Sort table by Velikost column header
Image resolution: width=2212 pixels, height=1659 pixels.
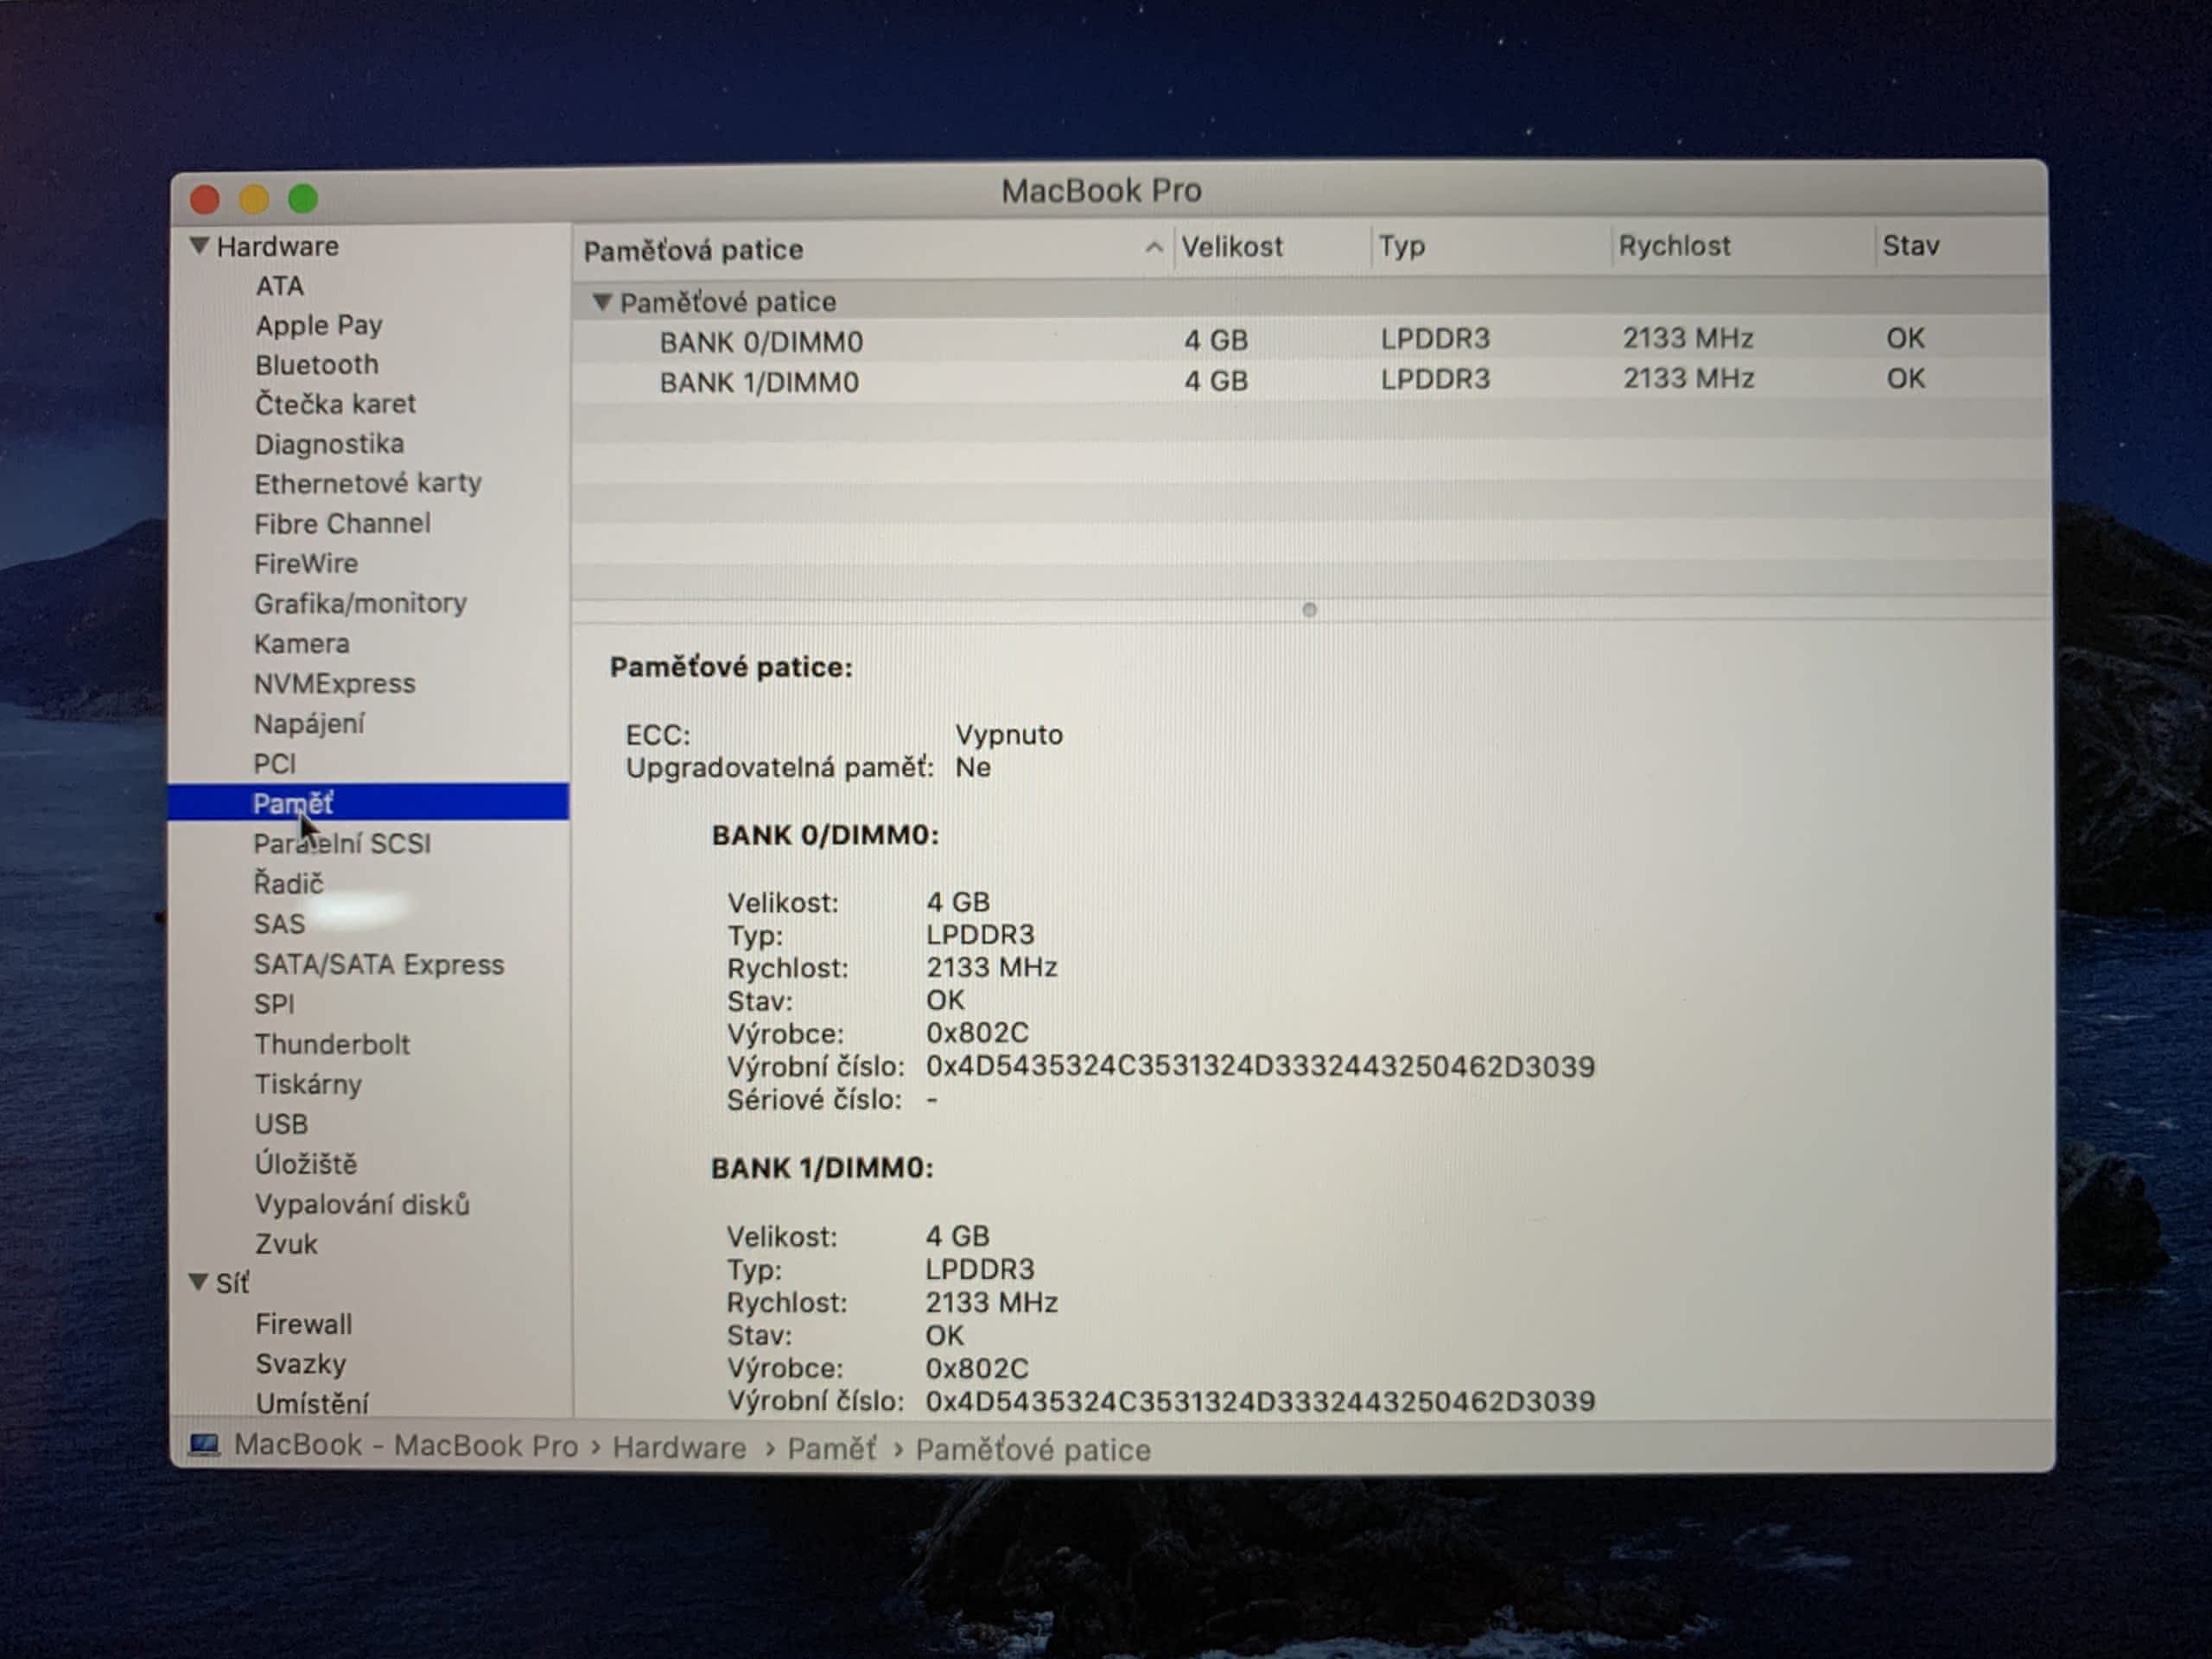coord(1231,247)
